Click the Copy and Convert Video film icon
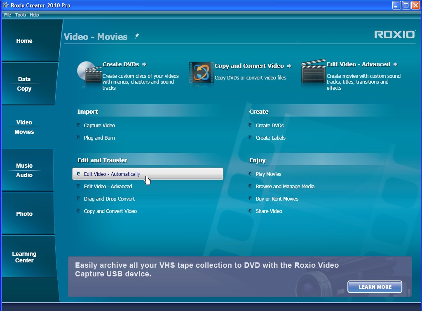The image size is (422, 311). pyautogui.click(x=201, y=72)
